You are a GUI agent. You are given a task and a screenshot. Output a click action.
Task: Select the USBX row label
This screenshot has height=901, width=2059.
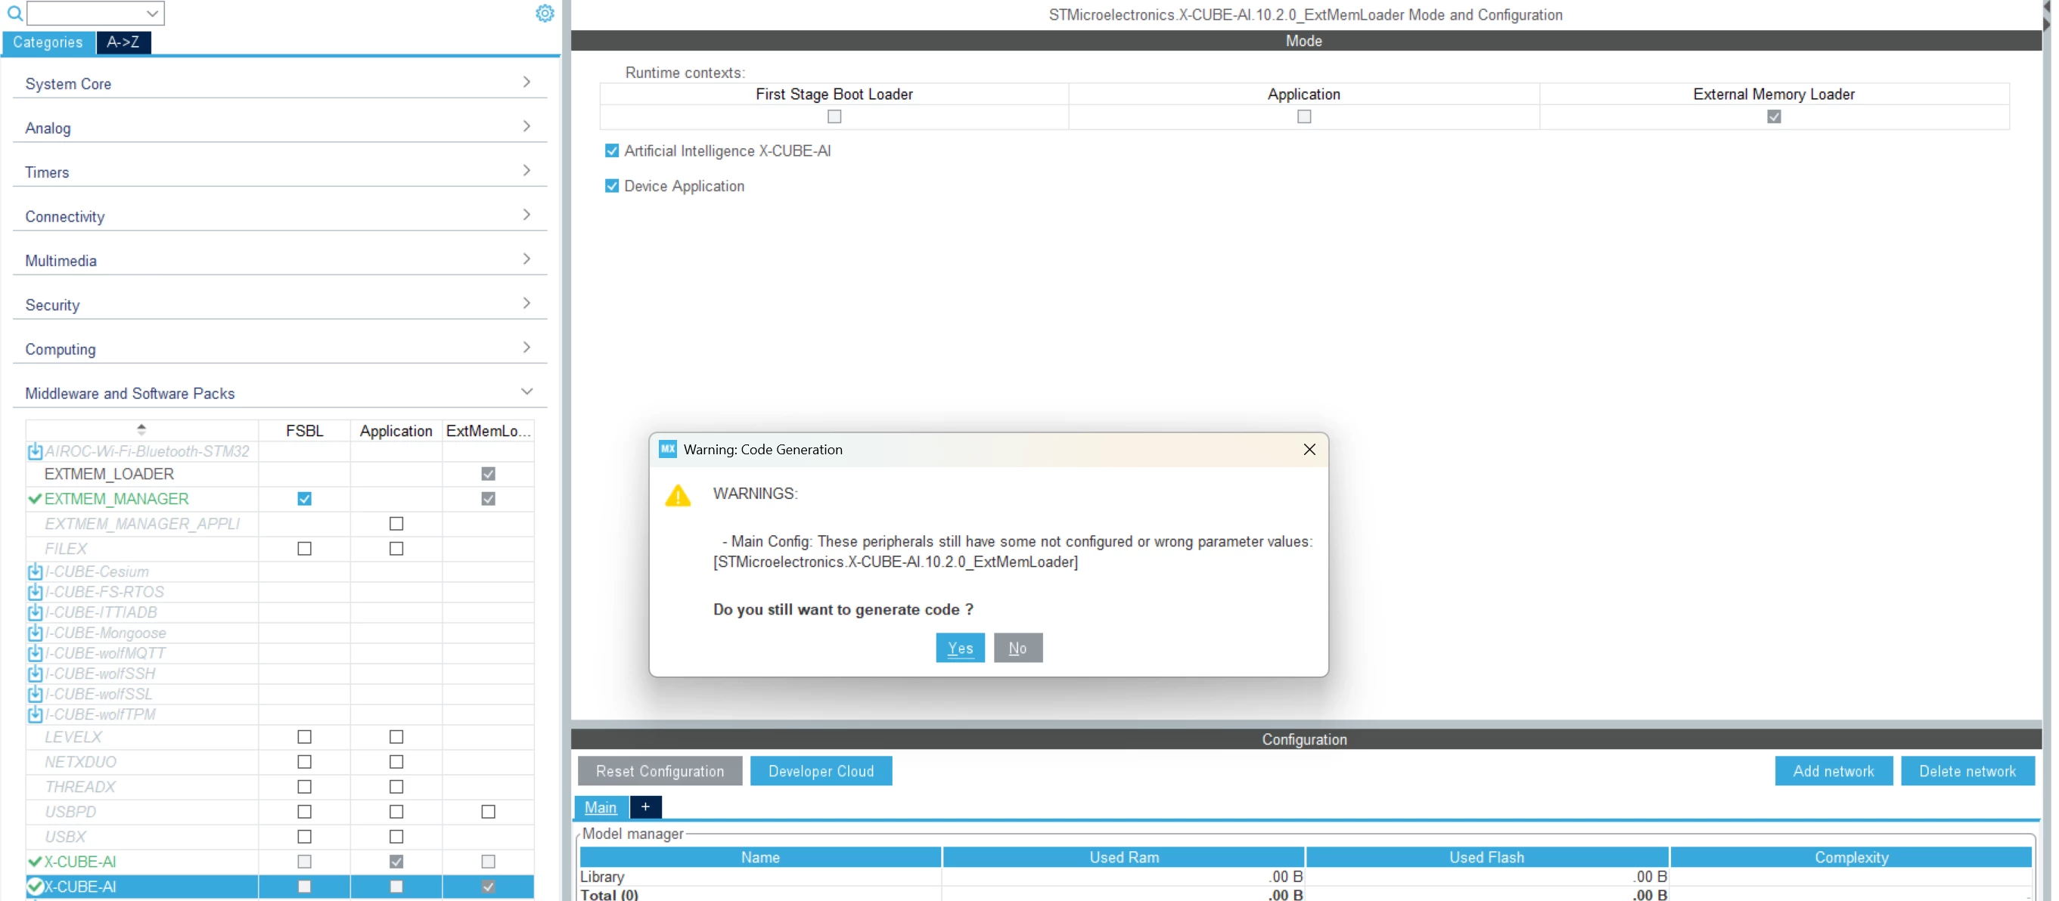tap(66, 837)
